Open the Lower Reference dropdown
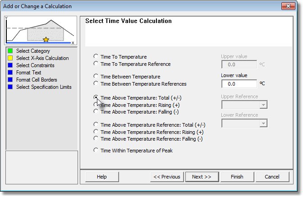This screenshot has width=303, height=197. [x=263, y=123]
